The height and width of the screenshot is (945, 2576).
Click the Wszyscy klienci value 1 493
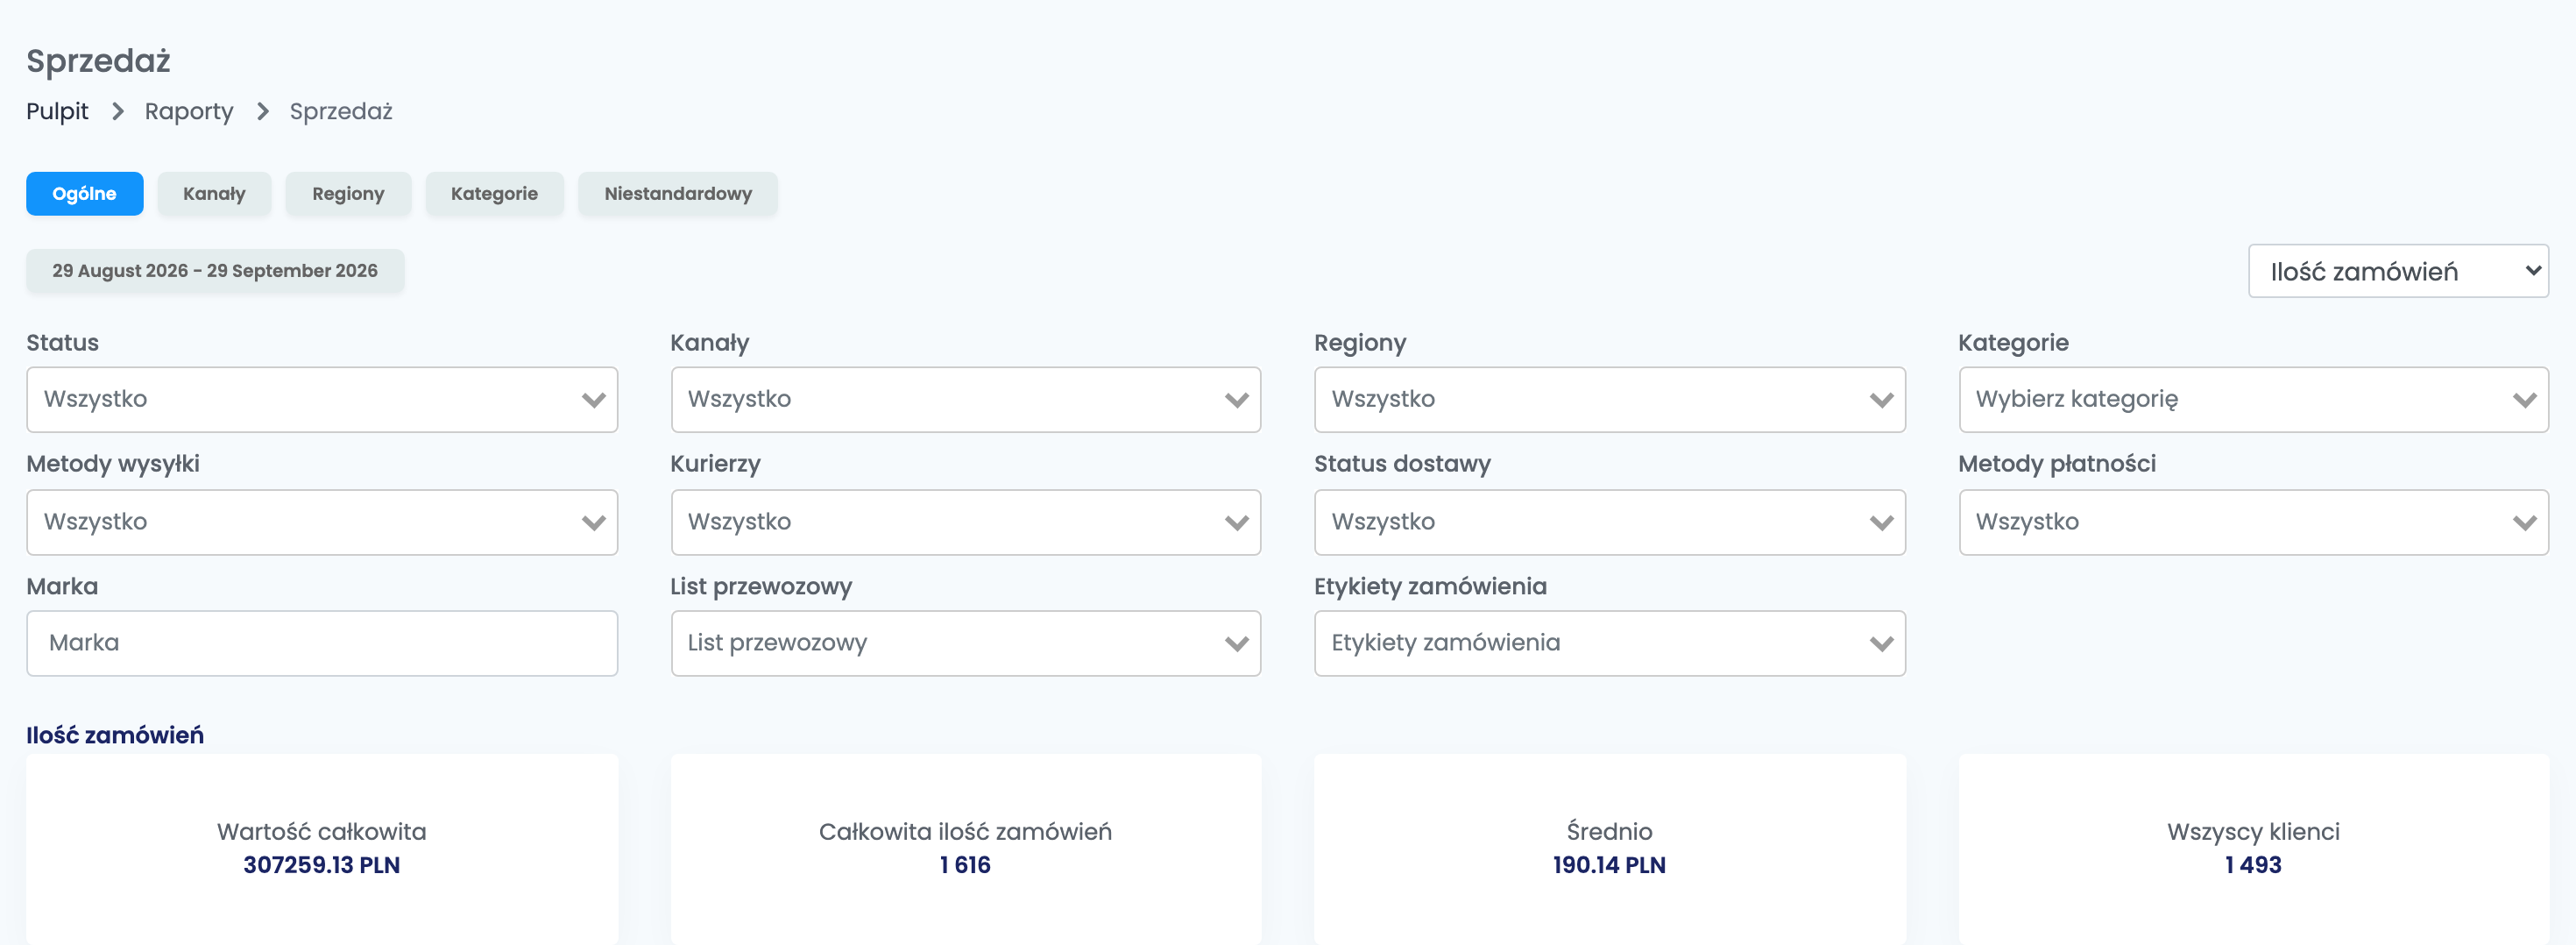(x=2253, y=865)
